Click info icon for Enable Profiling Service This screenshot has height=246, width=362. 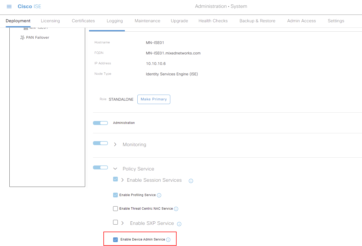[159, 195]
